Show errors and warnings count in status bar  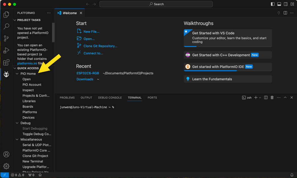click(x=18, y=175)
